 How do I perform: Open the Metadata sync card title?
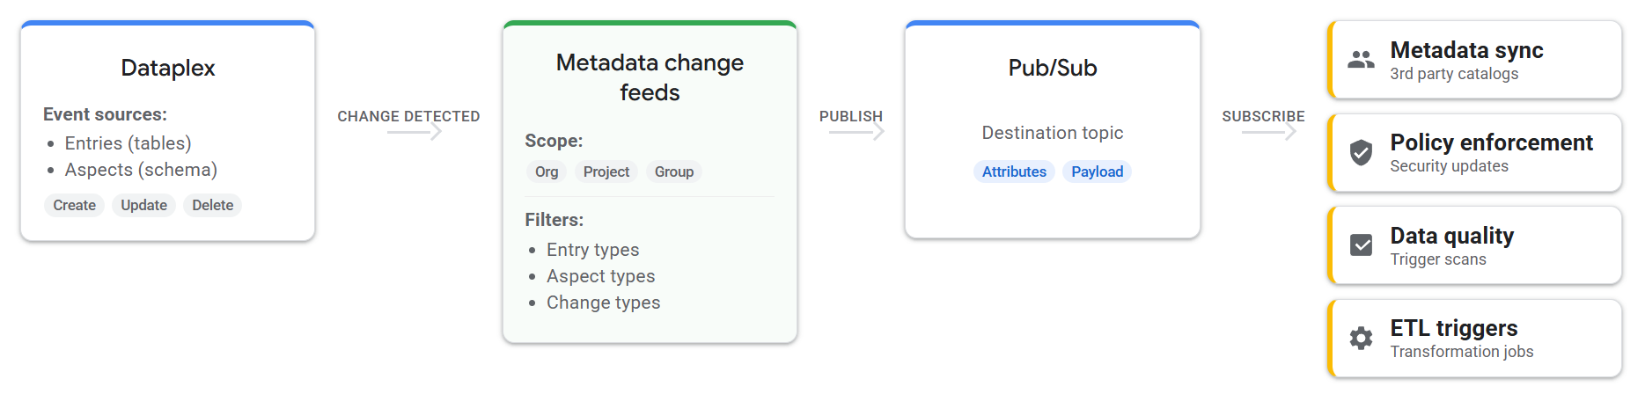coord(1466,50)
